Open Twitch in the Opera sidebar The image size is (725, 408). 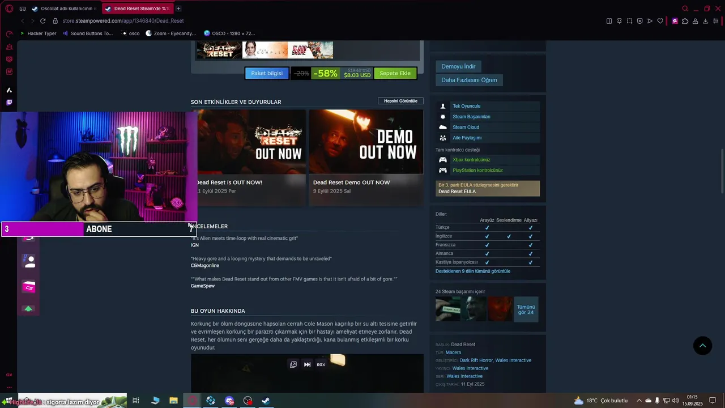(9, 103)
